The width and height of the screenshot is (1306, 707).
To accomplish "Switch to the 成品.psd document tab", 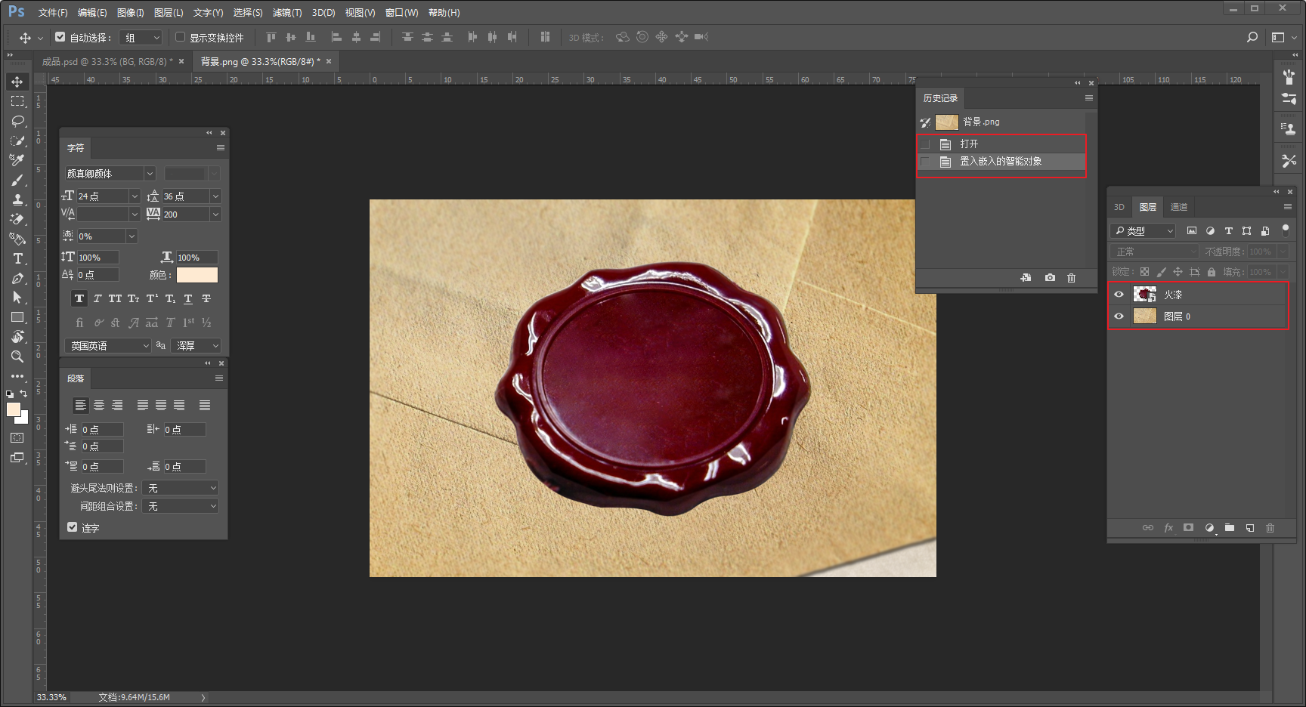I will click(x=107, y=62).
